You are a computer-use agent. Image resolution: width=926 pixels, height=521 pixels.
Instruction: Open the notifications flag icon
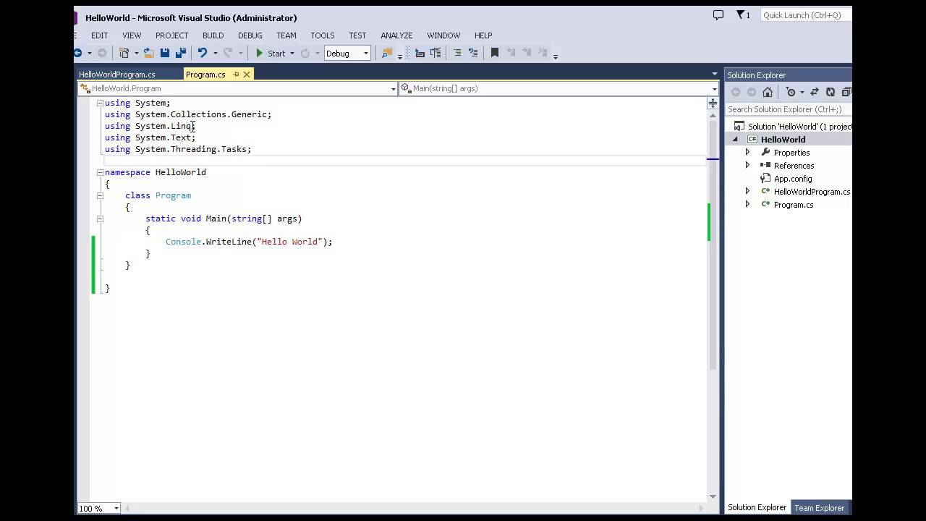tap(741, 14)
